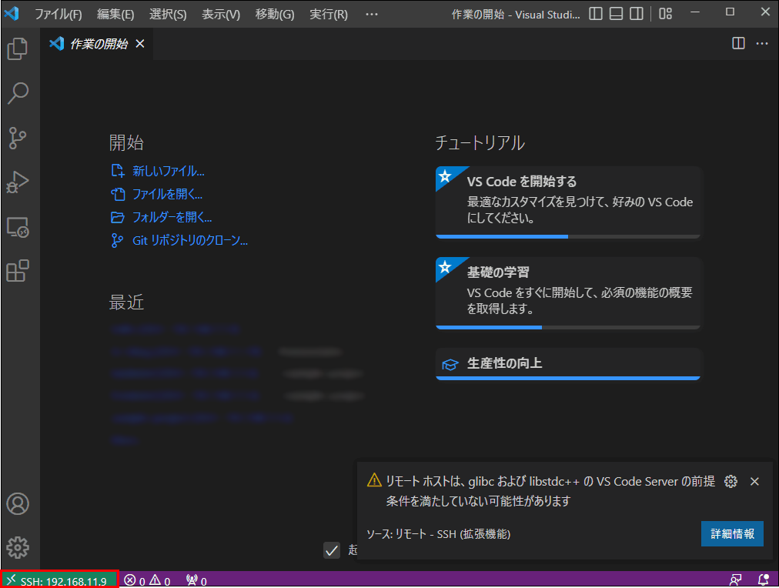
Task: Uncheck the show welcome on startup checkbox
Action: (332, 550)
